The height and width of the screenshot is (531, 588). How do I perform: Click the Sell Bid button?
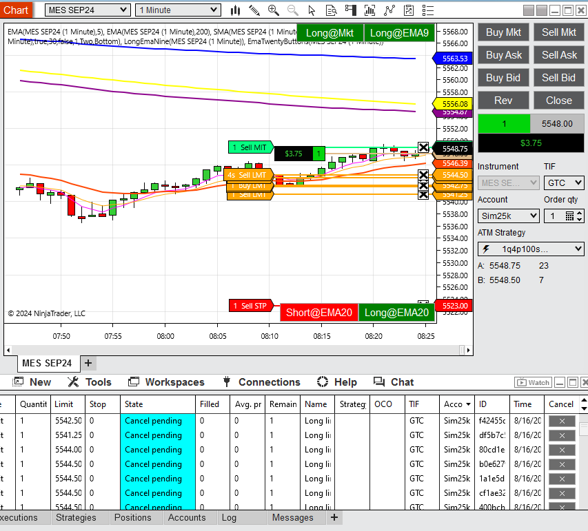[x=559, y=78]
